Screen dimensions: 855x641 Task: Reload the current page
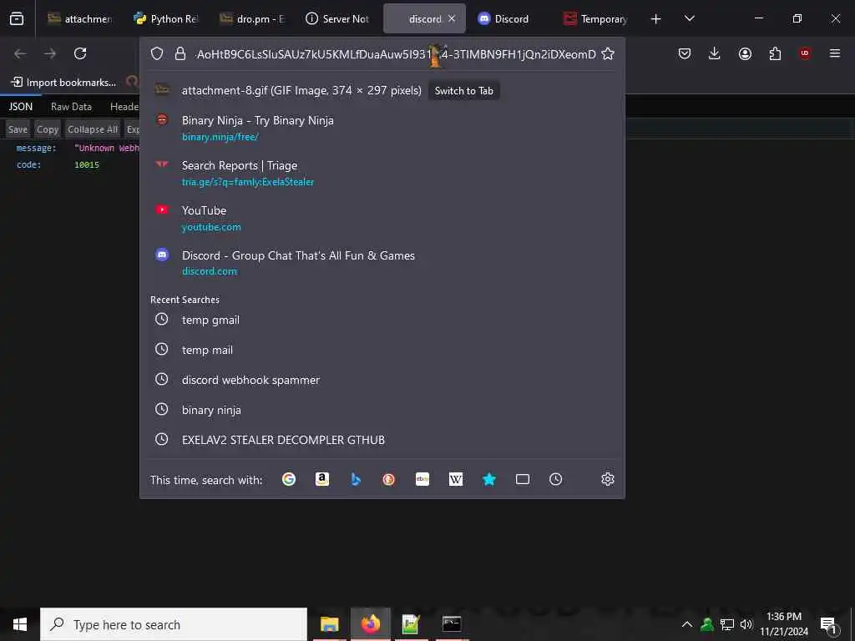click(80, 53)
